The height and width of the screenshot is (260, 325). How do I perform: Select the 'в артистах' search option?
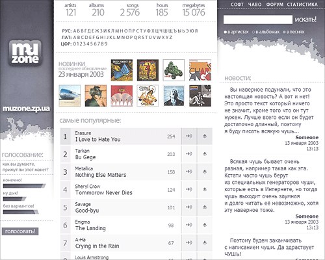tap(236, 32)
